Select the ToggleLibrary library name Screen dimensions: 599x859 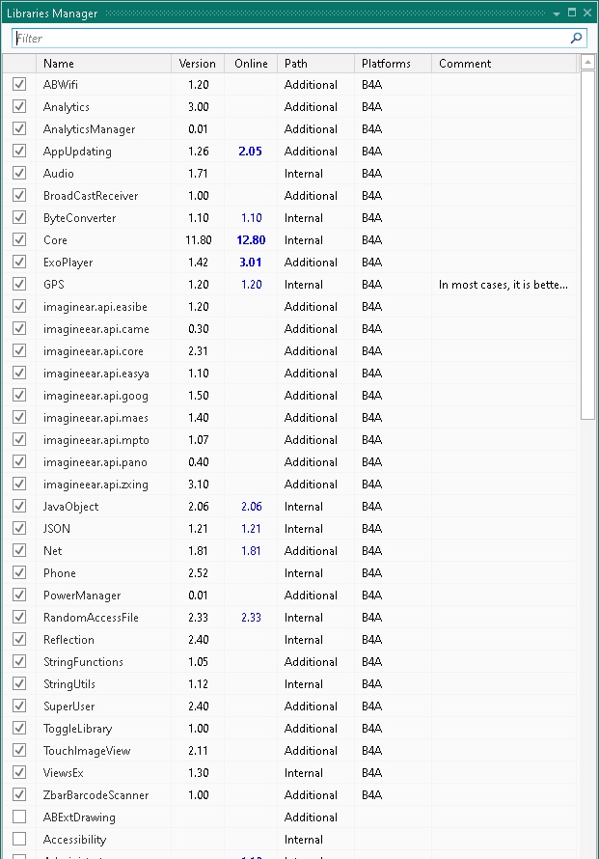pos(78,729)
